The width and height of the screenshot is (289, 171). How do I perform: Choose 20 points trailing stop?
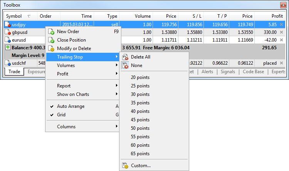pyautogui.click(x=140, y=77)
